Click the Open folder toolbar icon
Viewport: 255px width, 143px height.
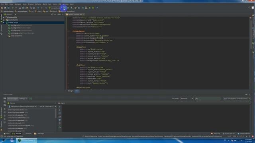coord(2,8)
